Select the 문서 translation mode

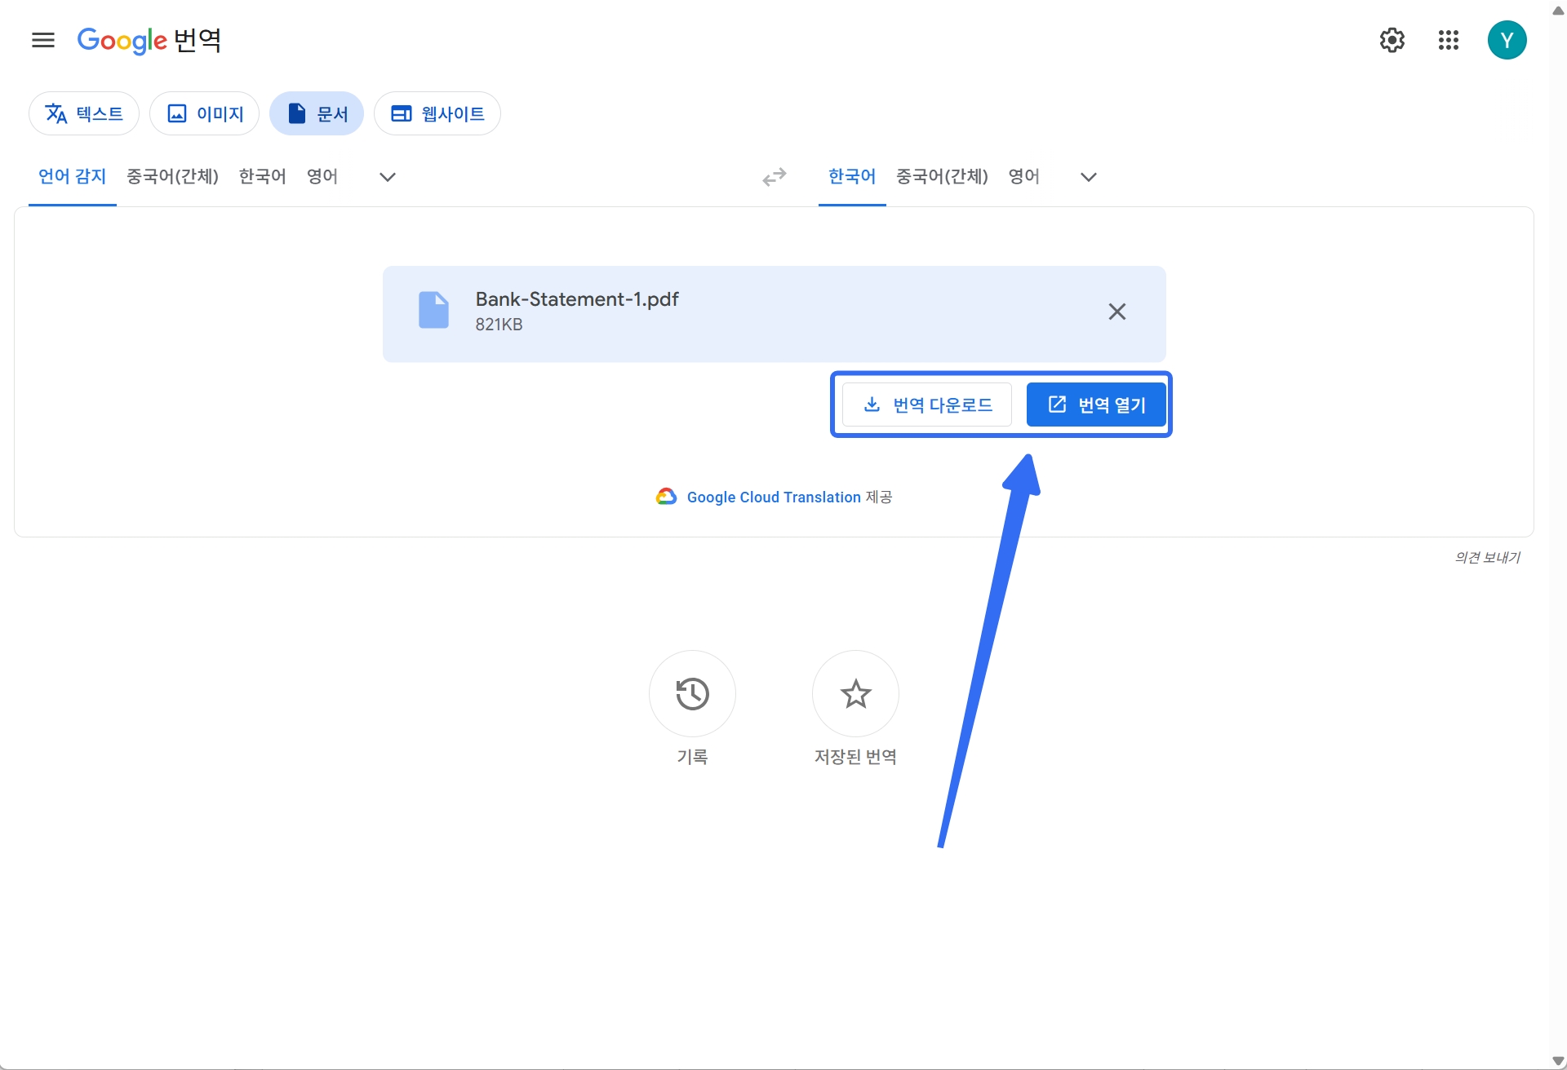(317, 113)
